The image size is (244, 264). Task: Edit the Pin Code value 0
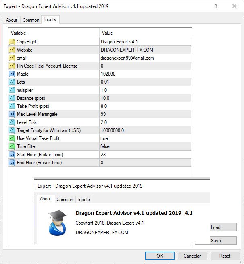coord(146,66)
